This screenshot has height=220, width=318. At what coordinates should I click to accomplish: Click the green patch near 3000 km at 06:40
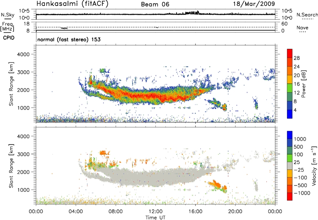(103, 71)
